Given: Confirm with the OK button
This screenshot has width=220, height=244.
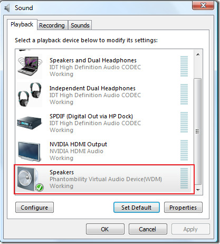Looking at the screenshot, I should (105, 229).
